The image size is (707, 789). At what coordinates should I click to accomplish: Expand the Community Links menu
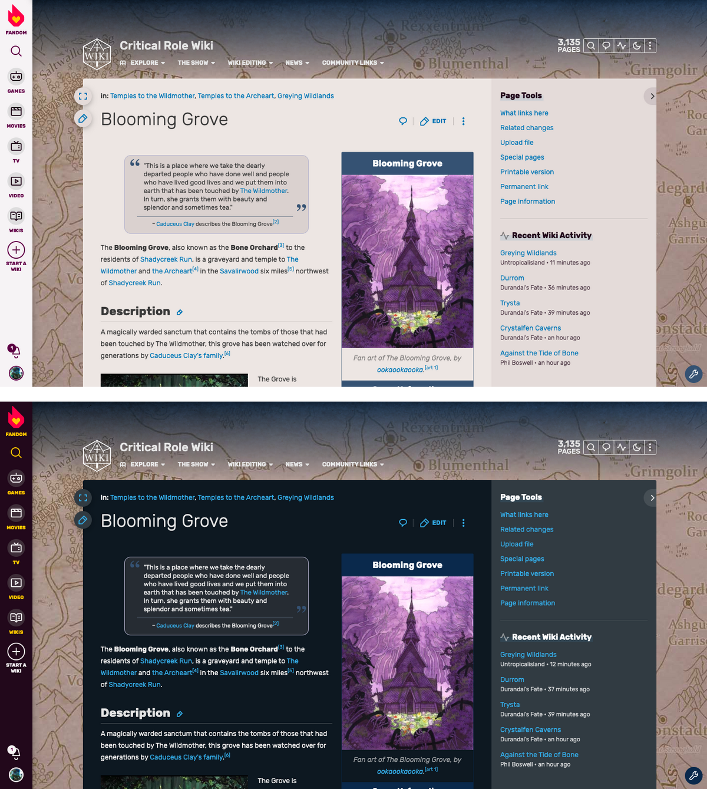click(x=352, y=62)
